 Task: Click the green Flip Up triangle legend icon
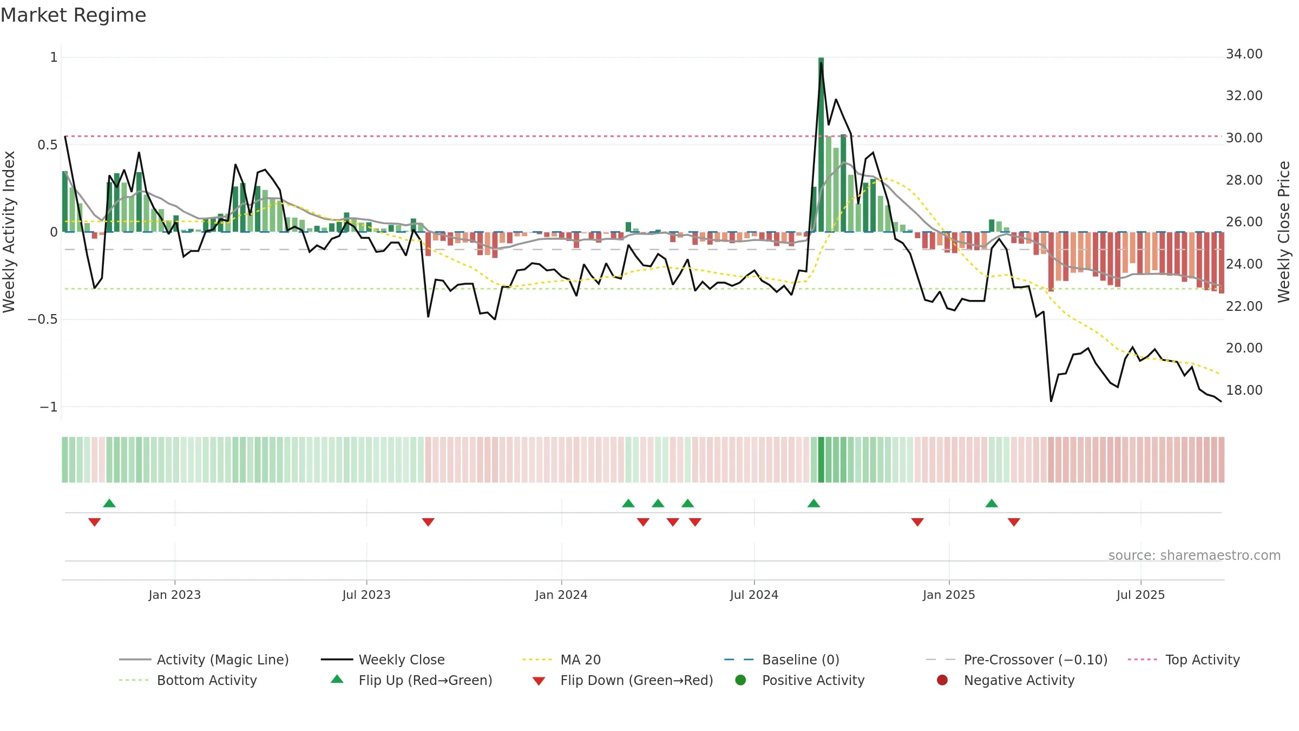[337, 679]
